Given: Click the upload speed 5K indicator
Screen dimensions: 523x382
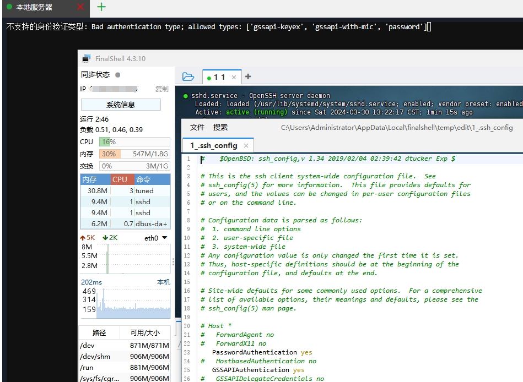Looking at the screenshot, I should click(x=88, y=238).
